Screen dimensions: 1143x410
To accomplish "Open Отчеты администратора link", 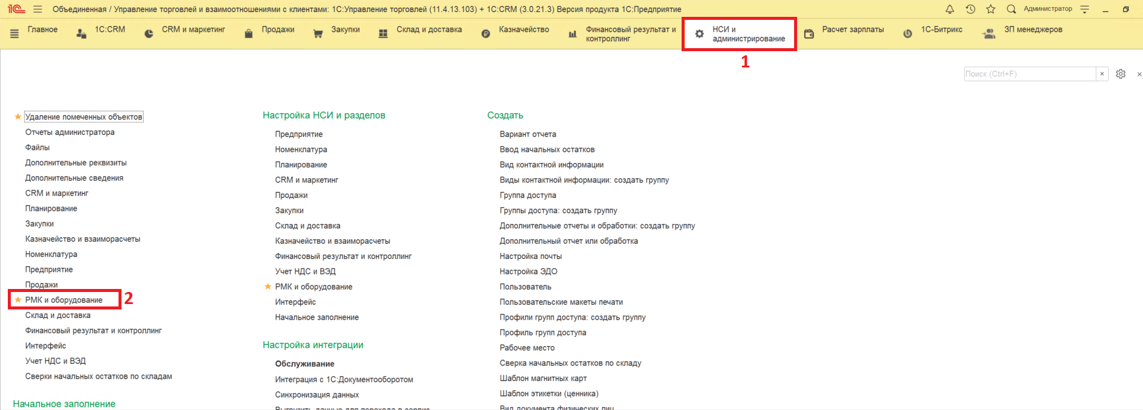I will pos(70,132).
